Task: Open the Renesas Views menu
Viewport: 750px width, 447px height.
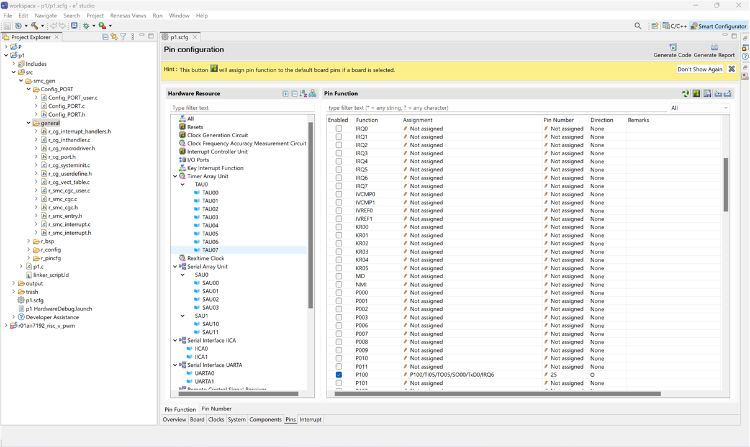Action: pos(128,16)
